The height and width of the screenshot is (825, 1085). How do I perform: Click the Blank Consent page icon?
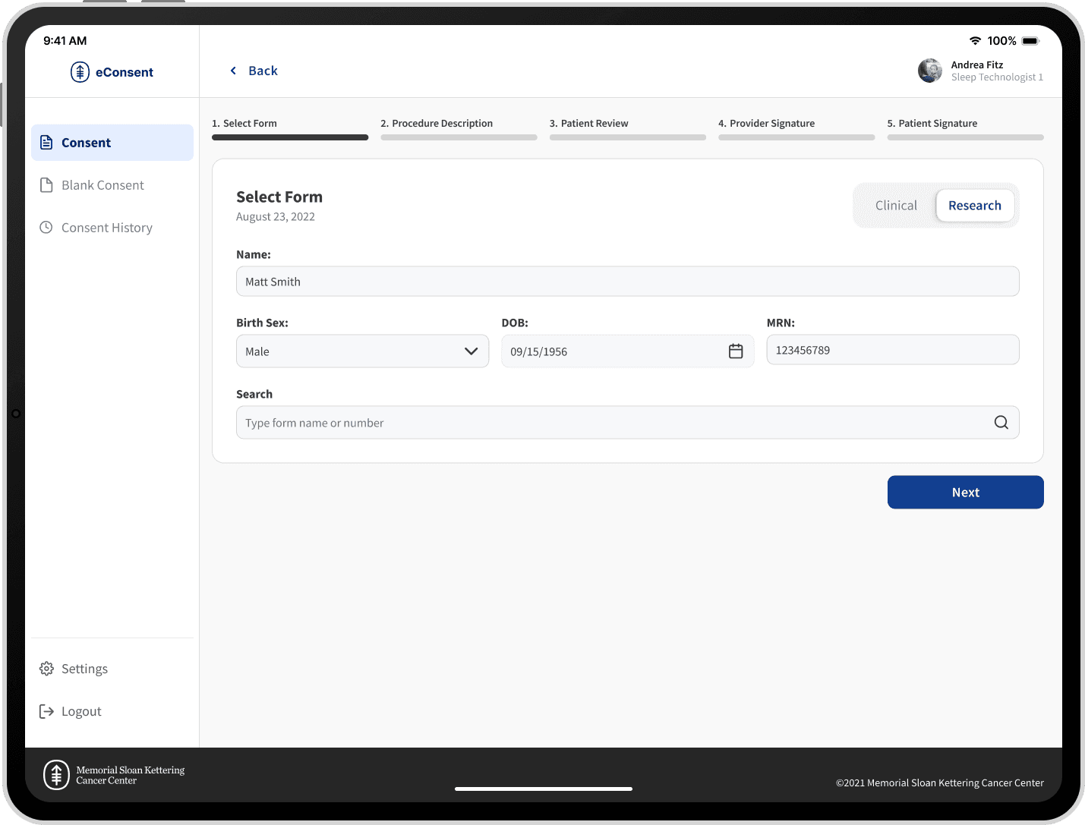46,185
